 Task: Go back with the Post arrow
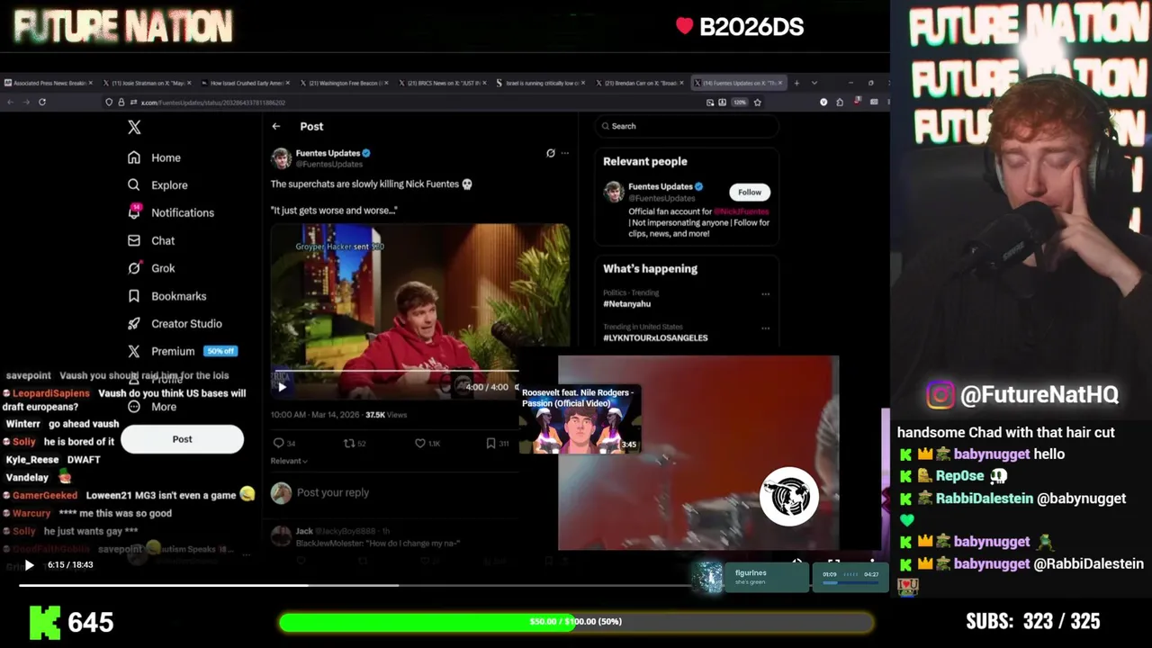pyautogui.click(x=276, y=127)
